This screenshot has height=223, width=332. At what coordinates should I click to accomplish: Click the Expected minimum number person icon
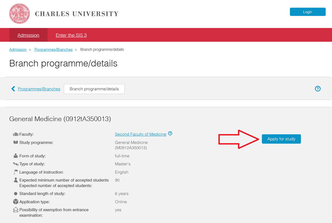16,180
